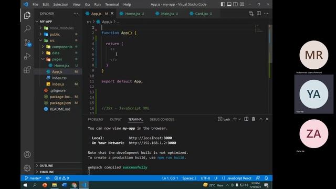This screenshot has width=336, height=189.
Task: Open the Windows Start button
Action: 25,185
